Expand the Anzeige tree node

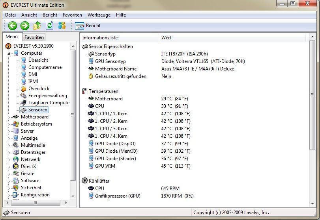pos(9,139)
